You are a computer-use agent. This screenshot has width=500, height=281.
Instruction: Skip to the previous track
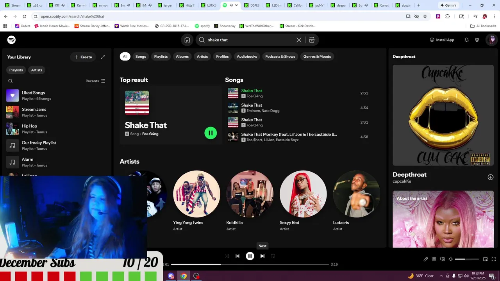click(237, 256)
